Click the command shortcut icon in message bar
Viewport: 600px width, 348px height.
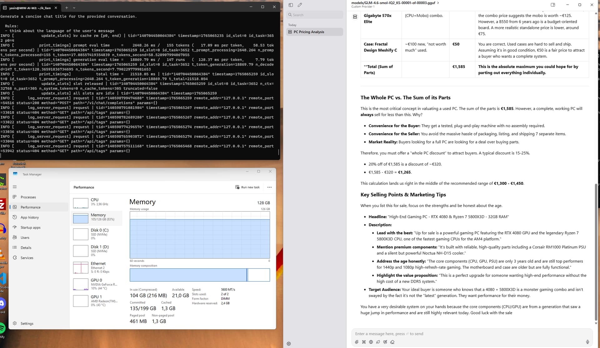[x=364, y=342]
